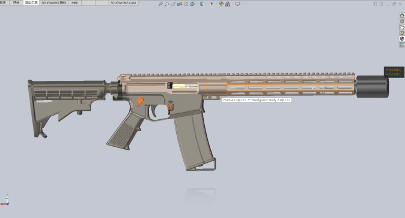Expand the Apply Scene dropdown arrow
Viewport: 405px width, 218px height.
coord(232,4)
